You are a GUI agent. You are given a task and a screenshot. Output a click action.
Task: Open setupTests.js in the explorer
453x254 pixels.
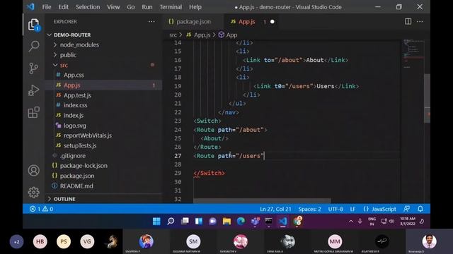(x=80, y=145)
